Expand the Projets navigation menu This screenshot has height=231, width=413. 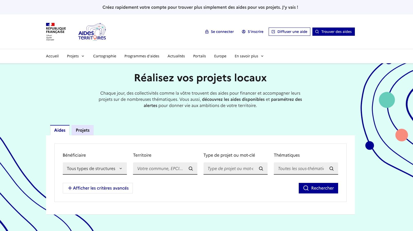75,56
